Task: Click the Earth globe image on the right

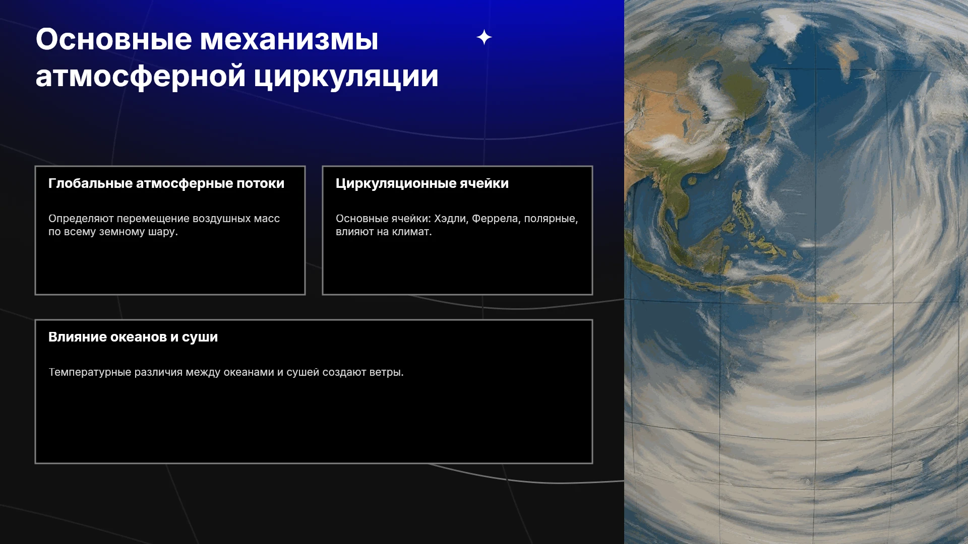Action: [796, 272]
